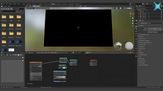Click the red X axis gizmo ball
The image size is (163, 91).
[x=133, y=13]
